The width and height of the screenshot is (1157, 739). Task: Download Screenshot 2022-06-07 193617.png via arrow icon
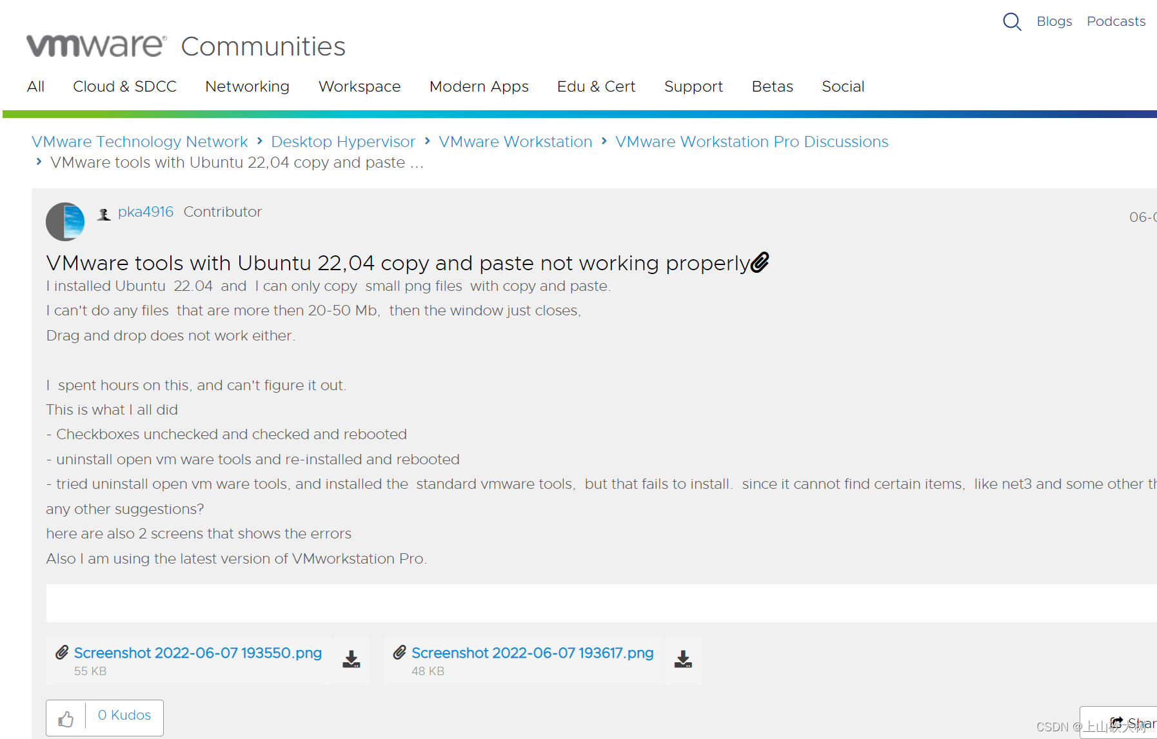[x=683, y=660]
